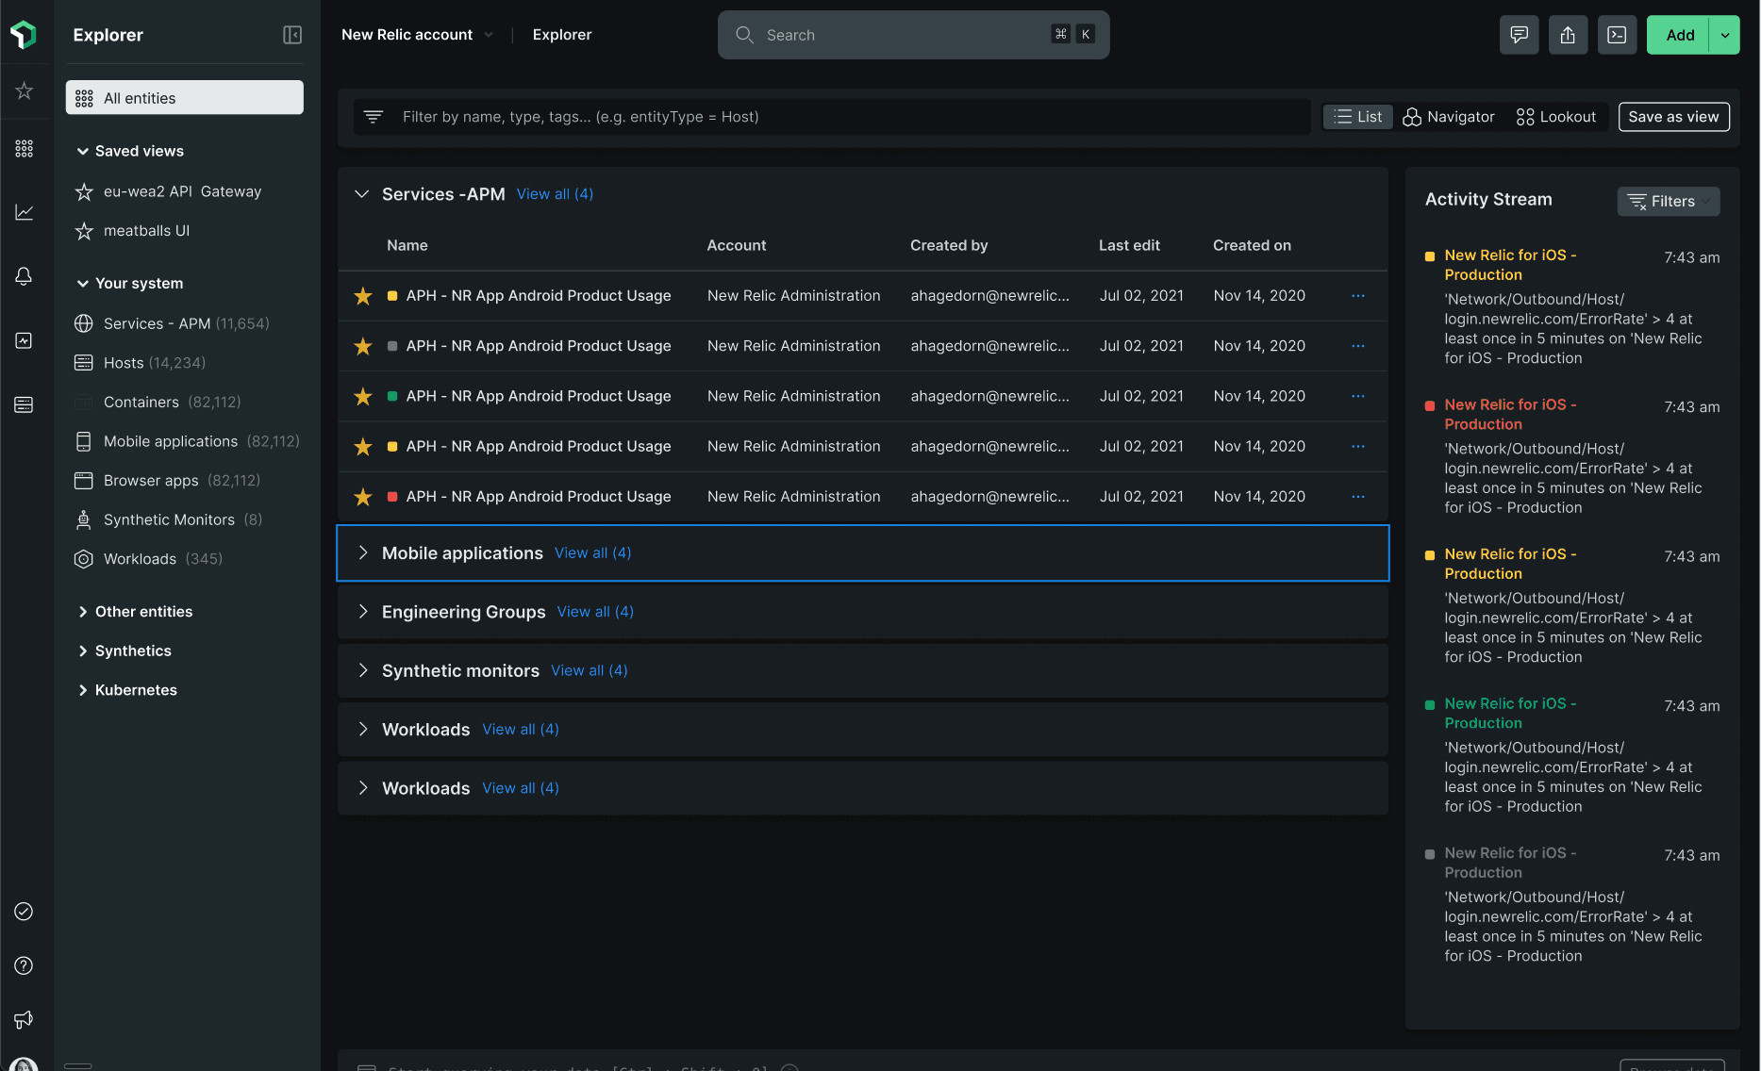Image resolution: width=1761 pixels, height=1071 pixels.
Task: Sort by Last edit column header
Action: pyautogui.click(x=1129, y=245)
